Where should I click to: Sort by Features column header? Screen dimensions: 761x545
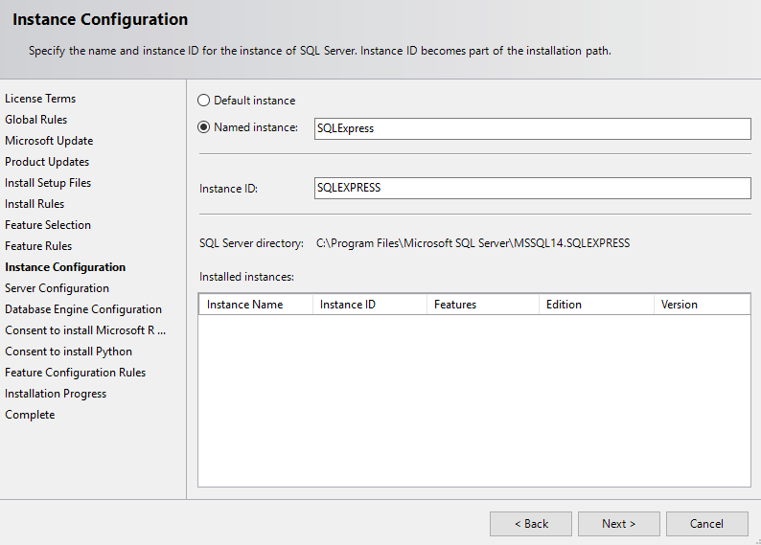pyautogui.click(x=483, y=305)
